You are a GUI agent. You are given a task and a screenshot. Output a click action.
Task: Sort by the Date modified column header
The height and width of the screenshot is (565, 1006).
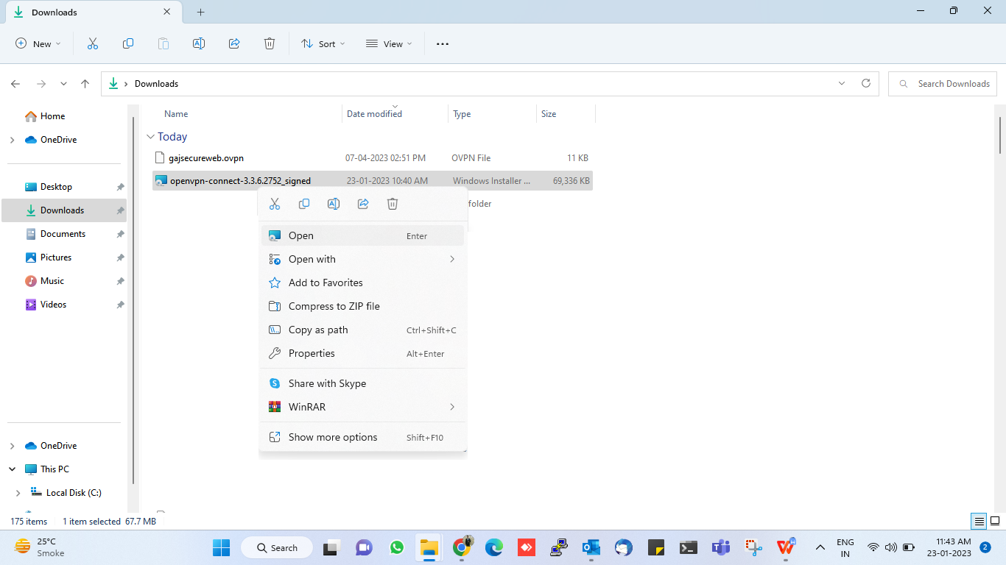374,114
